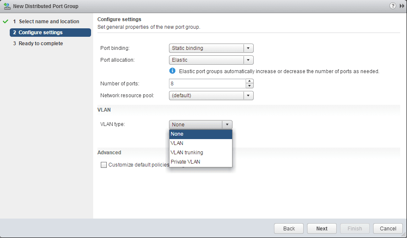Image resolution: width=407 pixels, height=238 pixels.
Task: Select None from VLAN type list
Action: (200, 134)
